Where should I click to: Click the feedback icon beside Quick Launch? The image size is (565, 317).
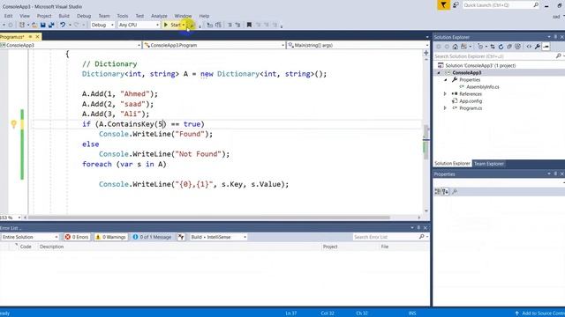[456, 5]
